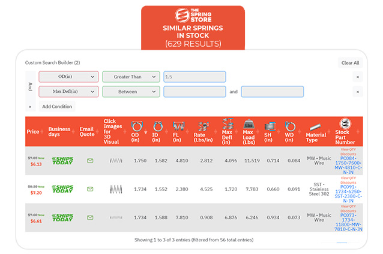Click the rate value 4.525
383x254 pixels.
(x=207, y=189)
